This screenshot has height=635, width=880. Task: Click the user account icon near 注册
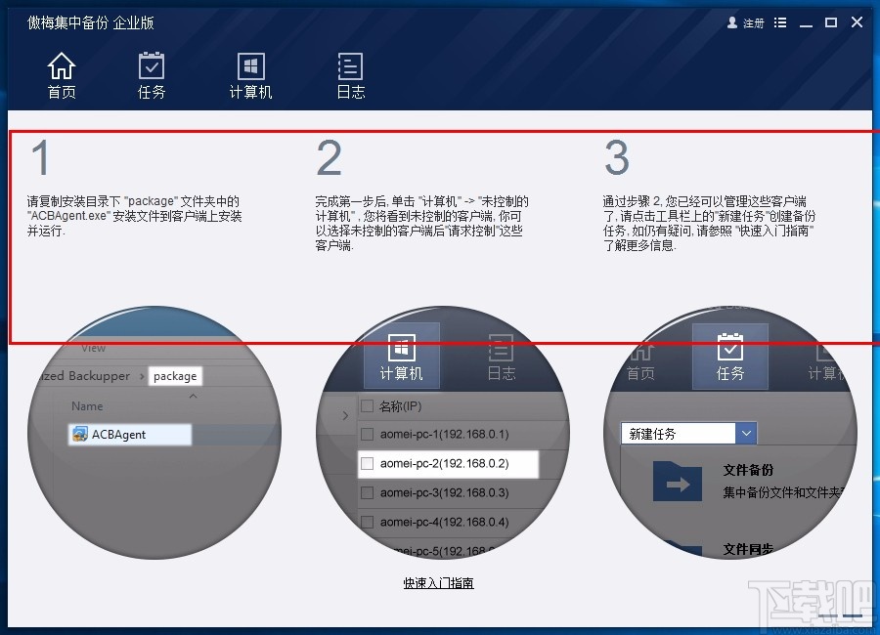pyautogui.click(x=733, y=21)
